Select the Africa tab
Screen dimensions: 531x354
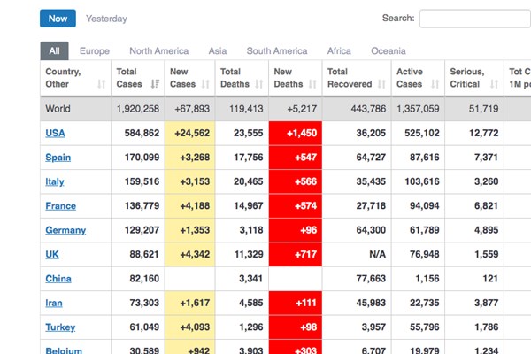click(339, 51)
